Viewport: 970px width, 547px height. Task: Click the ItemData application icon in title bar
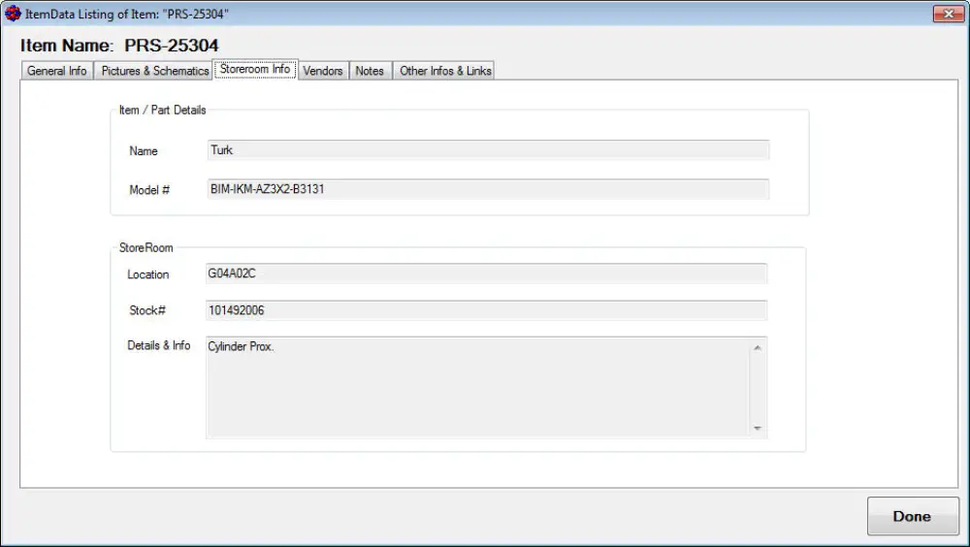[13, 14]
